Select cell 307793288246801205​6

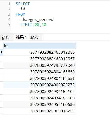coord(39,52)
